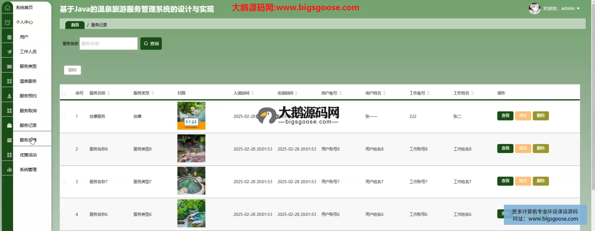This screenshot has width=595, height=231.
Task: Sort by entry time column arrows
Action: [x=253, y=93]
